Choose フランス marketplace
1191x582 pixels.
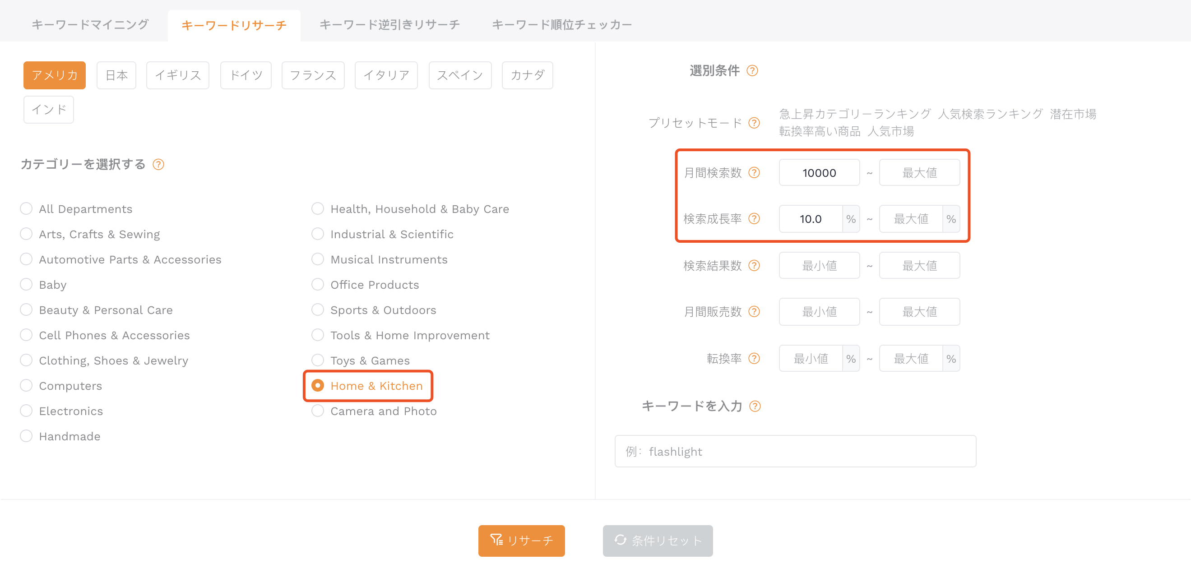point(313,75)
